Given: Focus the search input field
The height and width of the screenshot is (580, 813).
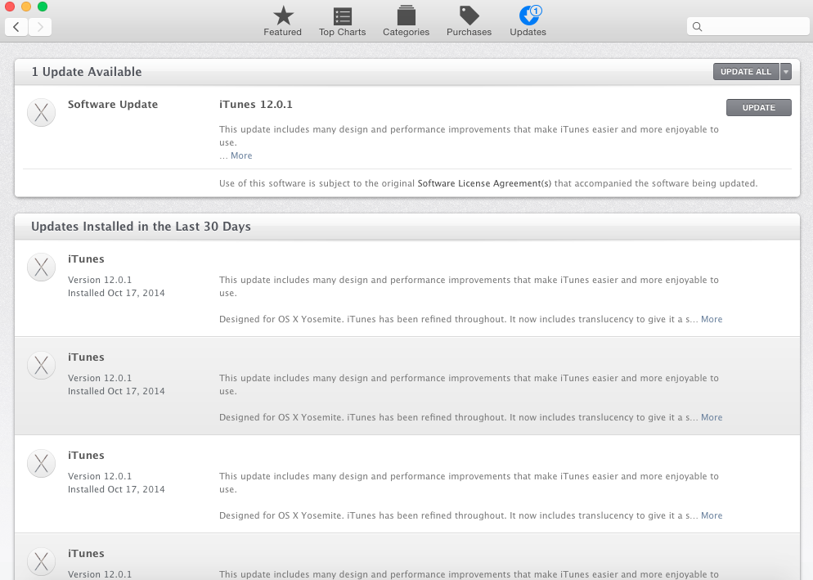Looking at the screenshot, I should tap(748, 26).
